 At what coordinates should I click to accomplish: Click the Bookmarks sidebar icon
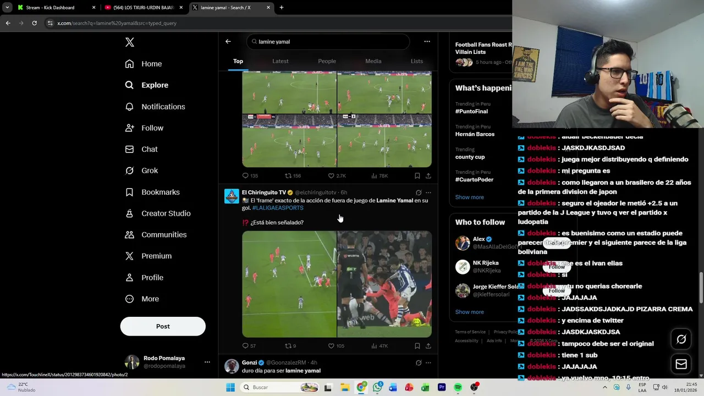pyautogui.click(x=129, y=192)
